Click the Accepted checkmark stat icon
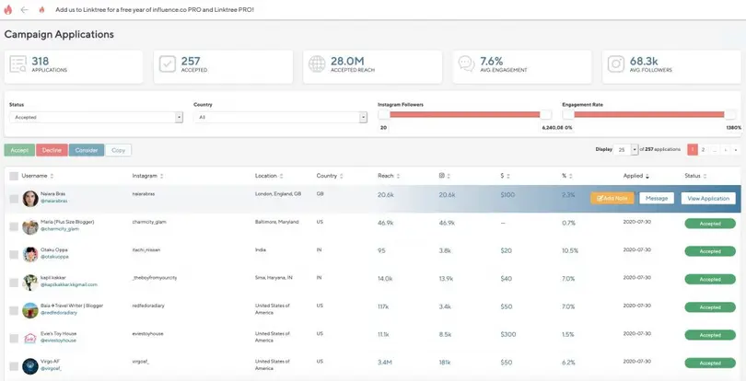This screenshot has width=746, height=381. coord(168,64)
